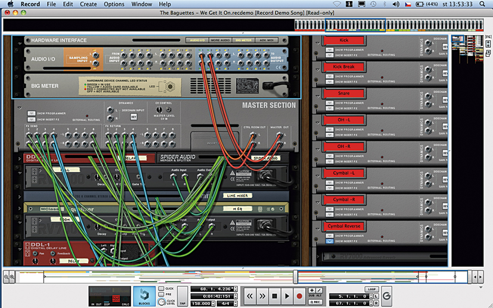493x308 pixels.
Task: Toggle Show Insert FX on Cymbal Reverse channel
Action: tap(330, 241)
